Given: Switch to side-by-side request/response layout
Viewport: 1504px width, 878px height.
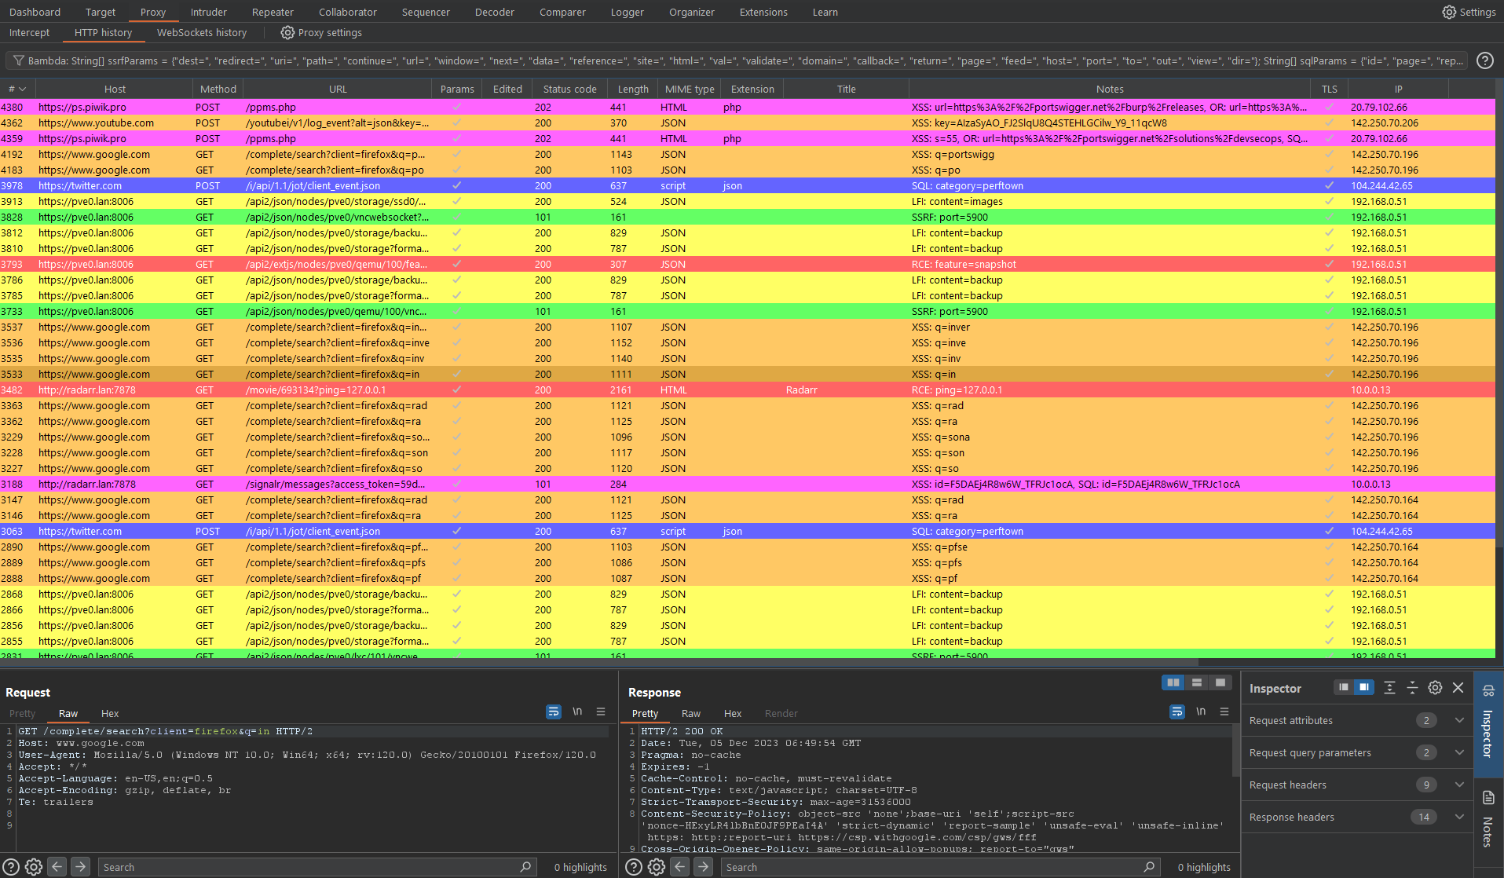Looking at the screenshot, I should [x=1173, y=682].
